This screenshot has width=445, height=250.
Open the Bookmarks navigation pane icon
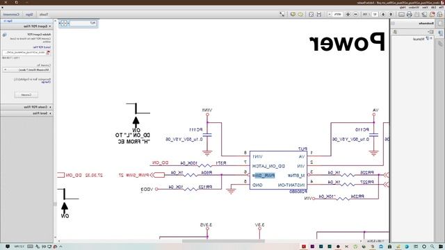440,33
